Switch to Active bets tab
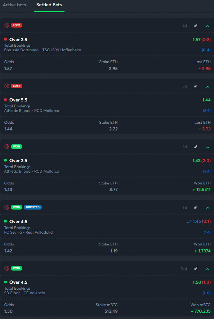The width and height of the screenshot is (214, 319). pos(15,5)
